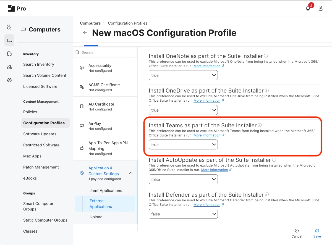Click the magnifier icon in payload search
Screen dimensions: 332x245
coord(77,52)
